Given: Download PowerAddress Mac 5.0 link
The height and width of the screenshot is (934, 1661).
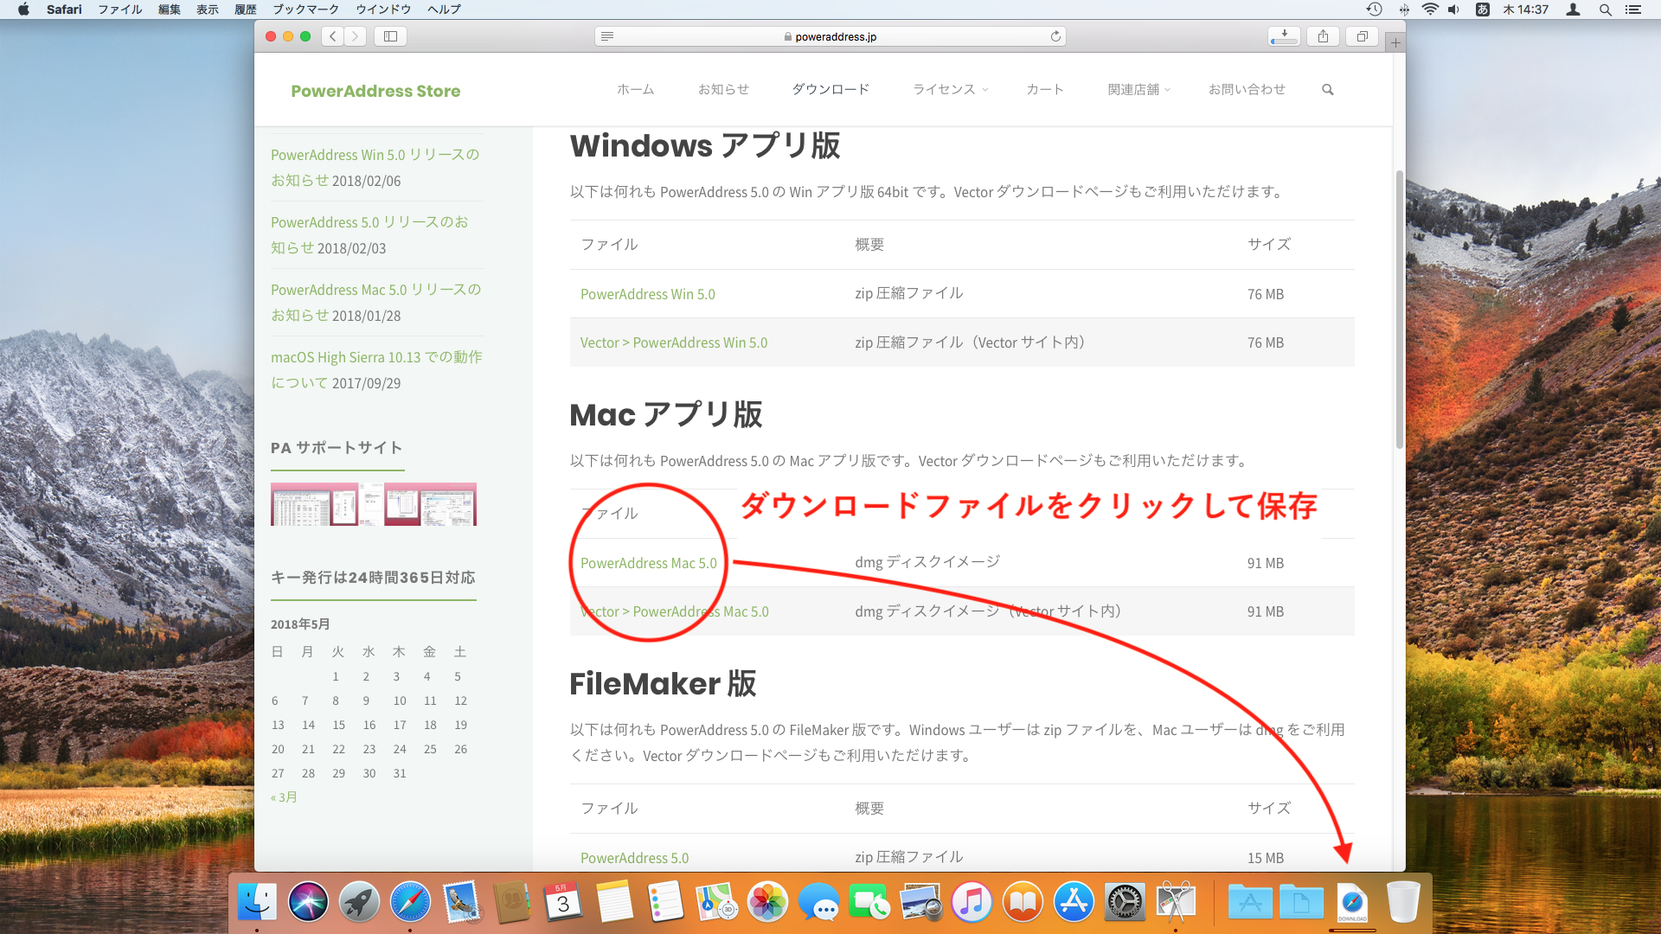Looking at the screenshot, I should (648, 563).
